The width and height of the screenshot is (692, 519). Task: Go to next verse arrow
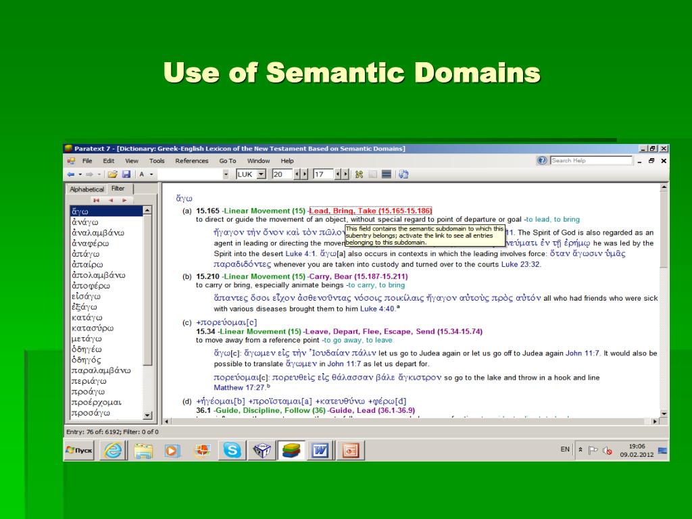345,174
